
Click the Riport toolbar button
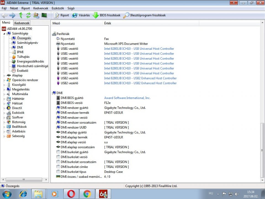(x=61, y=15)
